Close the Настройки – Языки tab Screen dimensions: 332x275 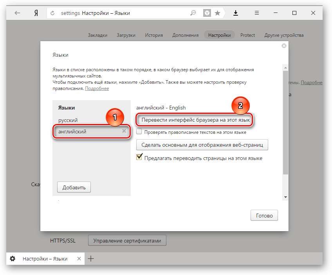pyautogui.click(x=79, y=259)
